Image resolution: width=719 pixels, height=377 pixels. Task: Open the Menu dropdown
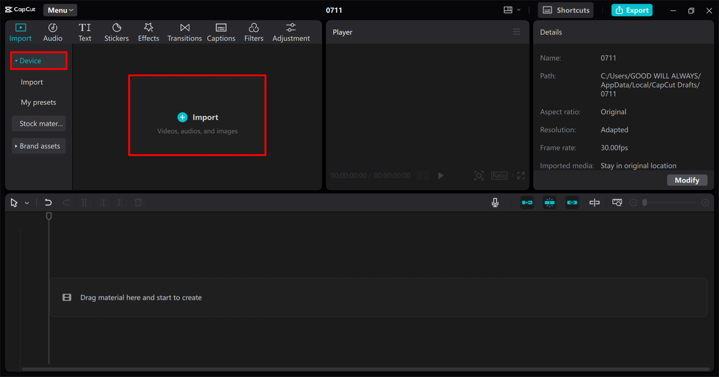coord(60,10)
